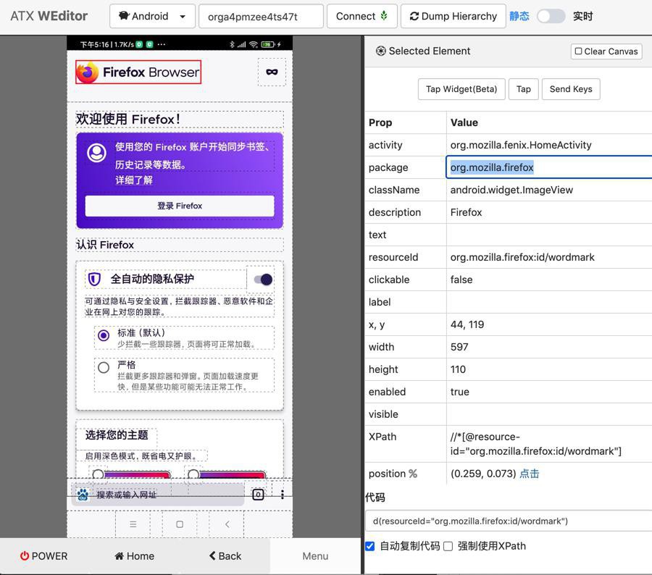652x575 pixels.
Task: Click the phone's search or URL address bar
Action: coord(158,495)
